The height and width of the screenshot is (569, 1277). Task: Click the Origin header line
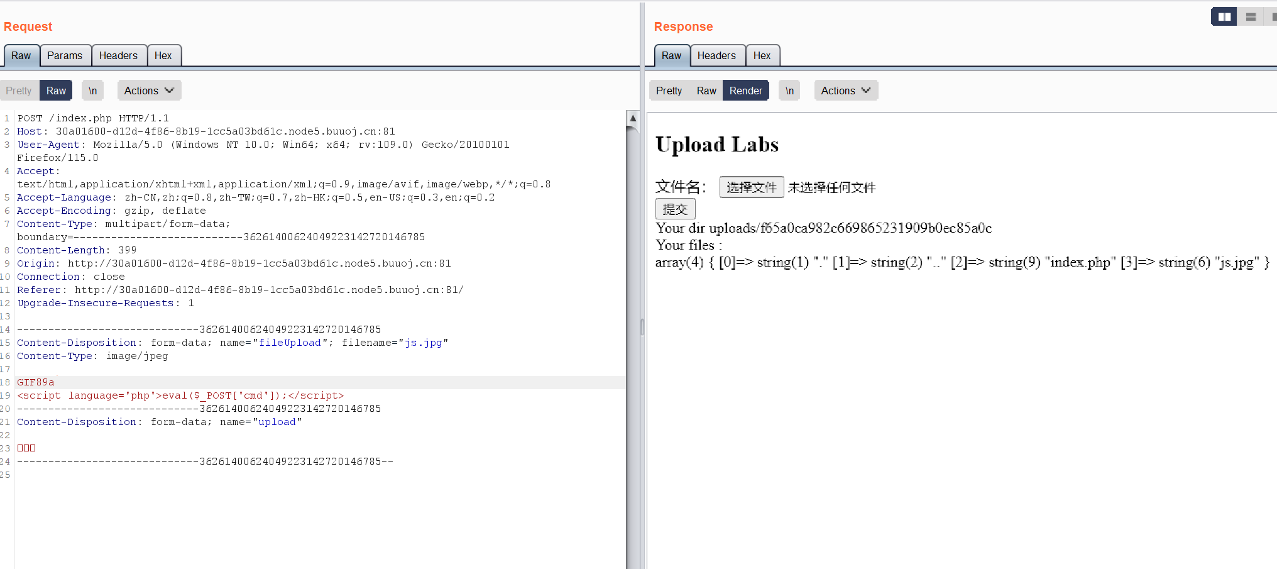(x=234, y=263)
